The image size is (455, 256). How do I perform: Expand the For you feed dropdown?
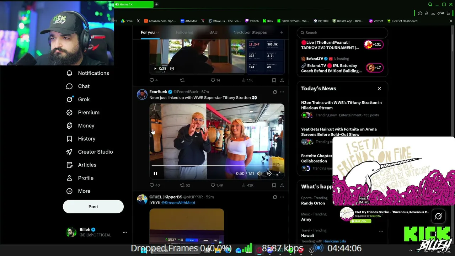tap(157, 32)
